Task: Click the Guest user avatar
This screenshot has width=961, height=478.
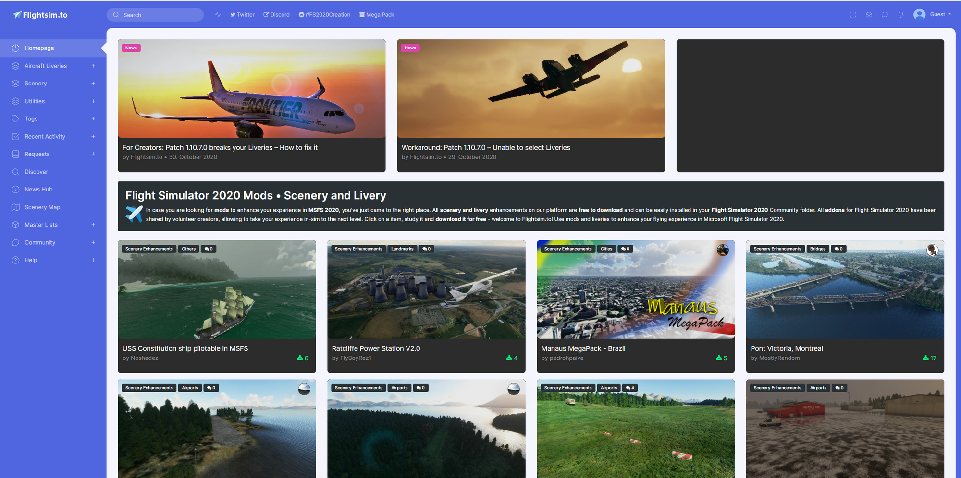Action: (920, 15)
